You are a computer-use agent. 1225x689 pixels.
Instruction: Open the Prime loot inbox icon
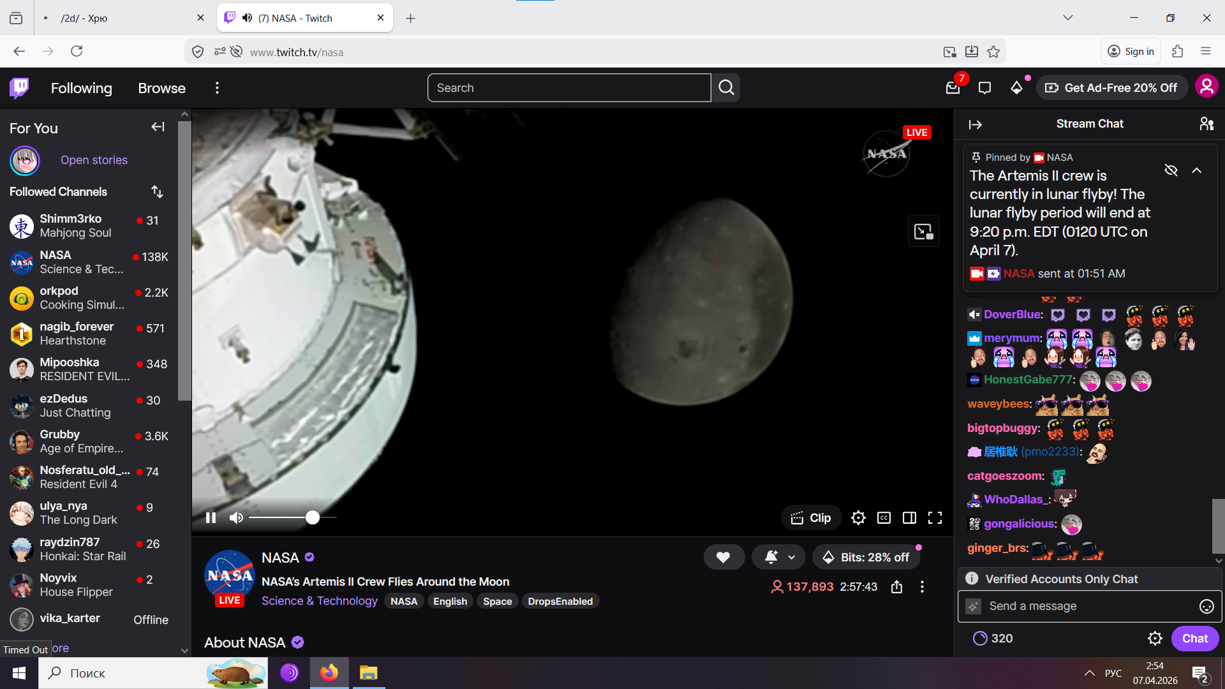click(x=953, y=88)
